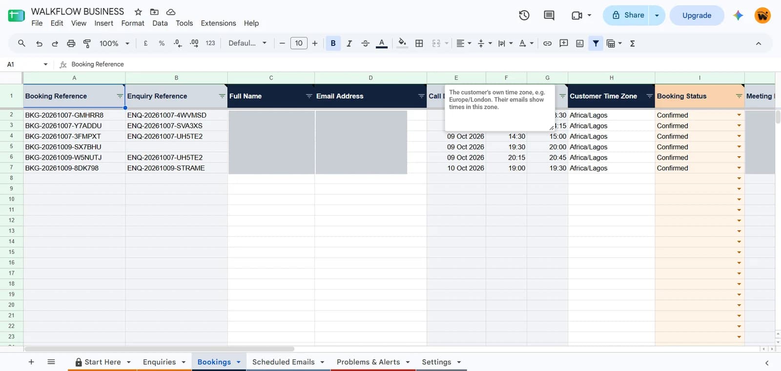Format as currency with the £ button
This screenshot has height=371, width=781.
point(145,43)
